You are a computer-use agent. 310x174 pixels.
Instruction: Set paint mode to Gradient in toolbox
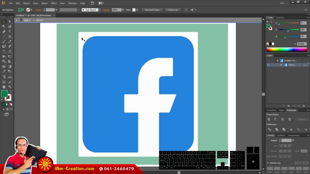coord(7,104)
